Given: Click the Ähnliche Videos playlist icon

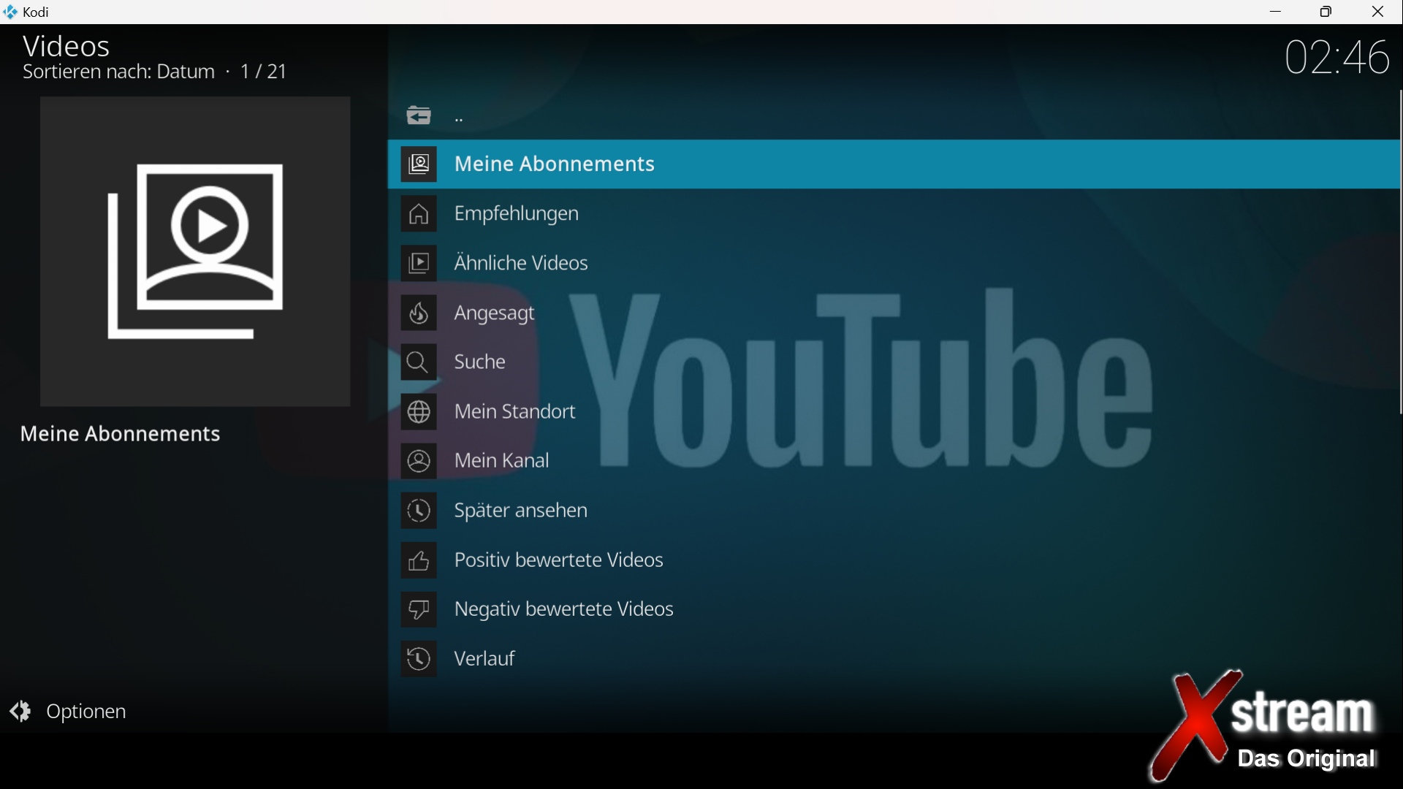Looking at the screenshot, I should pos(419,264).
